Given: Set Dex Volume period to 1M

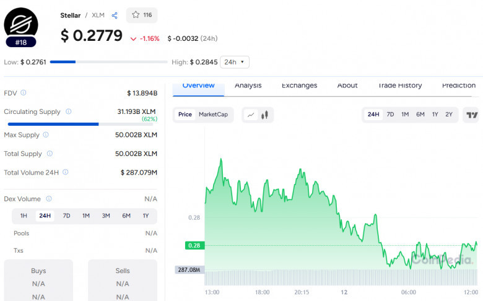Looking at the screenshot, I should (x=86, y=216).
